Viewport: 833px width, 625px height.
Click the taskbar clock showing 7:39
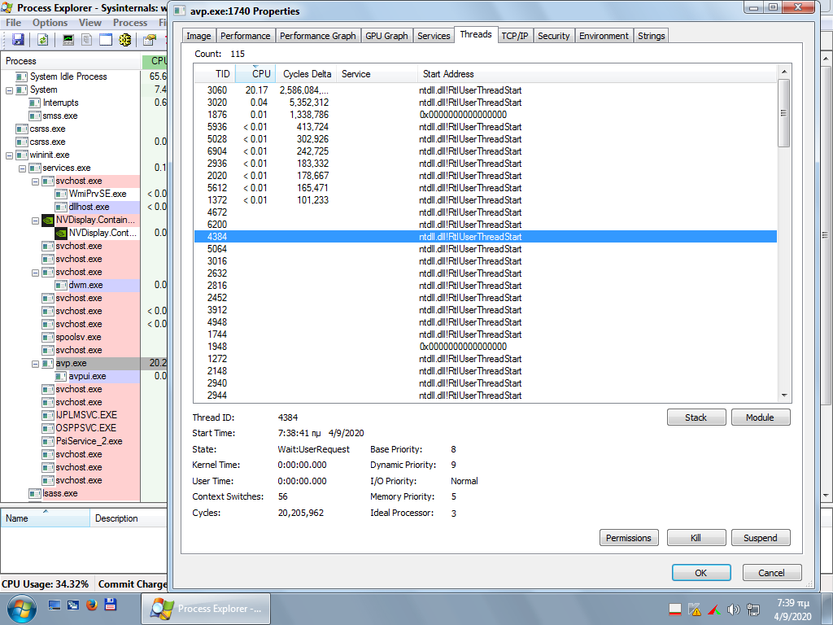click(x=792, y=609)
